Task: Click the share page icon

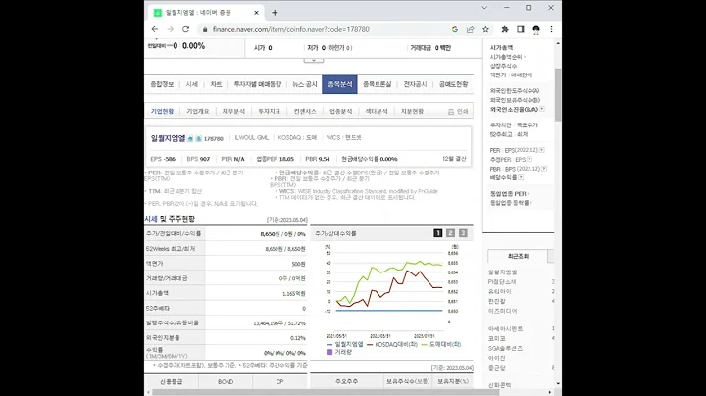Action: coord(470,29)
